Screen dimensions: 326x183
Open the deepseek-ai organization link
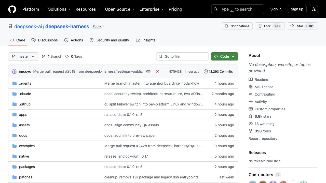click(28, 26)
